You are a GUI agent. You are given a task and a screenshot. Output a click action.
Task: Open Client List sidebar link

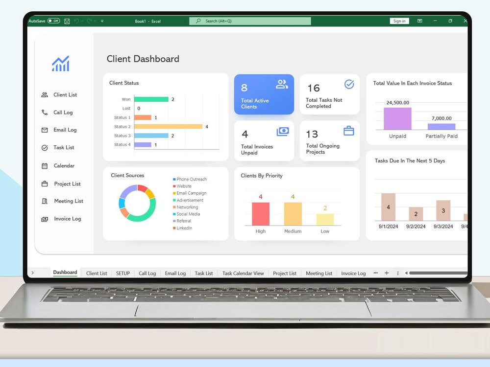pos(65,94)
